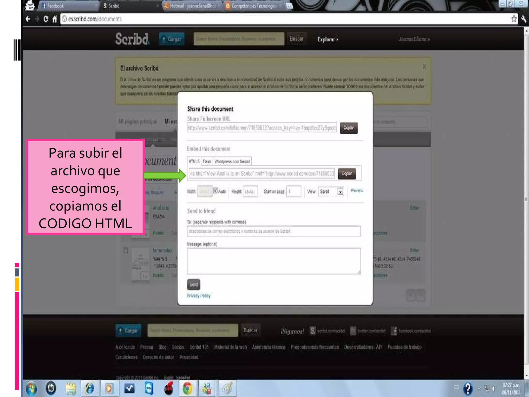The image size is (529, 397).
Task: Select the HTML5 embed tab
Action: tap(194, 162)
